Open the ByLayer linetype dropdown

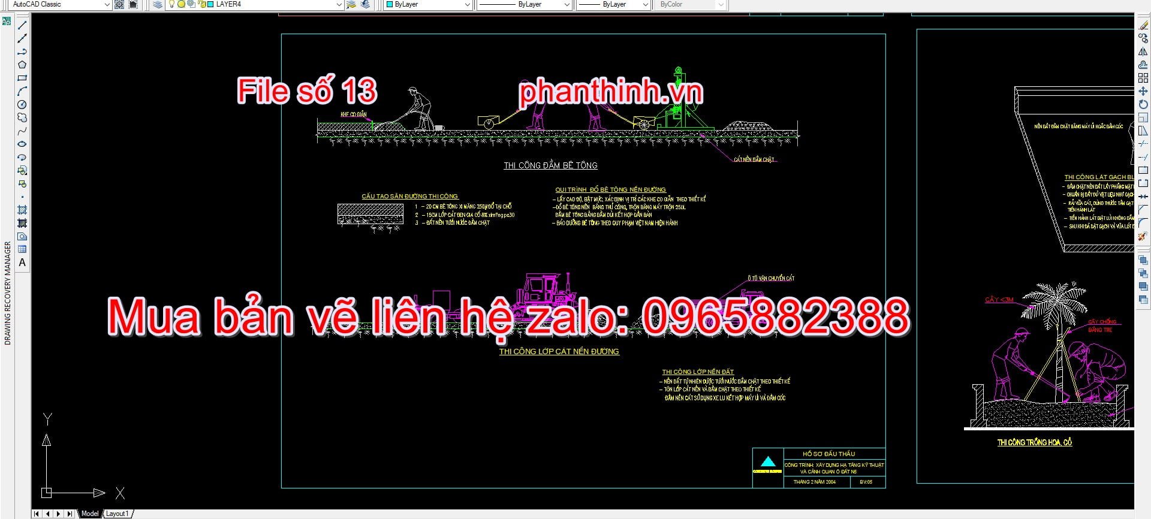click(567, 4)
